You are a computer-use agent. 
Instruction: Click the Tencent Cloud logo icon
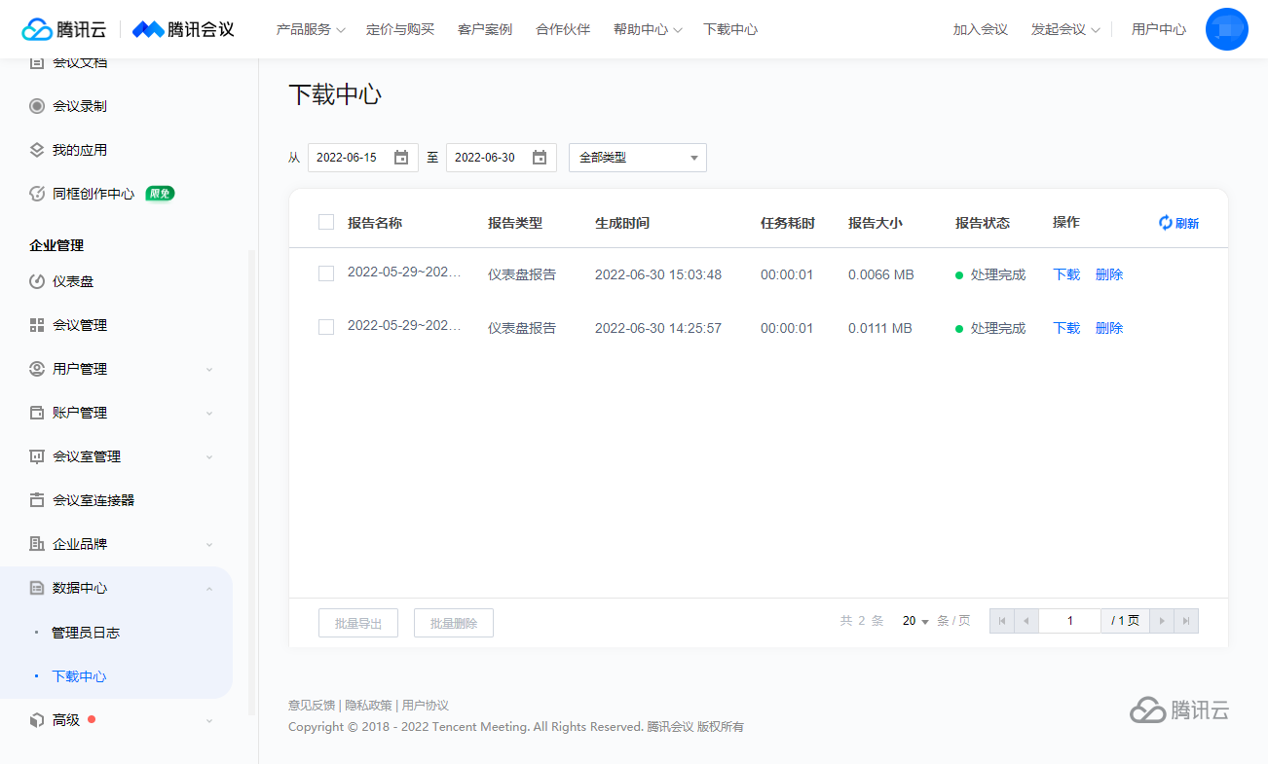pos(37,29)
